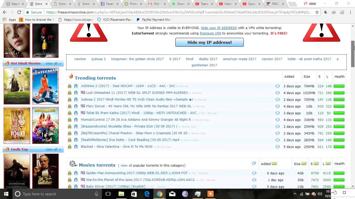
Task: Click download icon for JUDWAA 2 (2017) torrent
Action: click(70, 86)
